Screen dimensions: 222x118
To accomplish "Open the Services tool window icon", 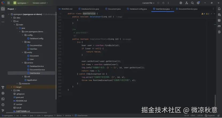I will (x=3, y=93).
